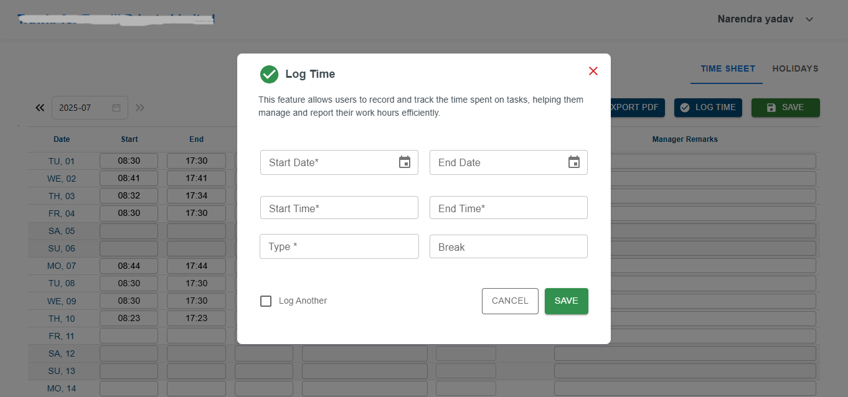Click the 2025-07 month input field

[90, 108]
